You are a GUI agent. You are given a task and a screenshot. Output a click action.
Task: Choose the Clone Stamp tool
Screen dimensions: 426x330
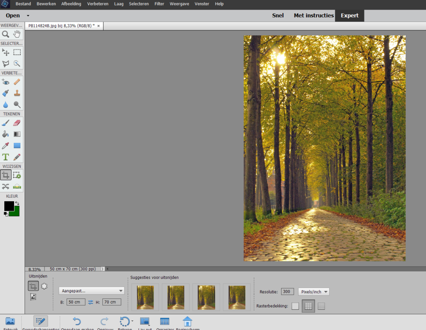[x=17, y=93]
